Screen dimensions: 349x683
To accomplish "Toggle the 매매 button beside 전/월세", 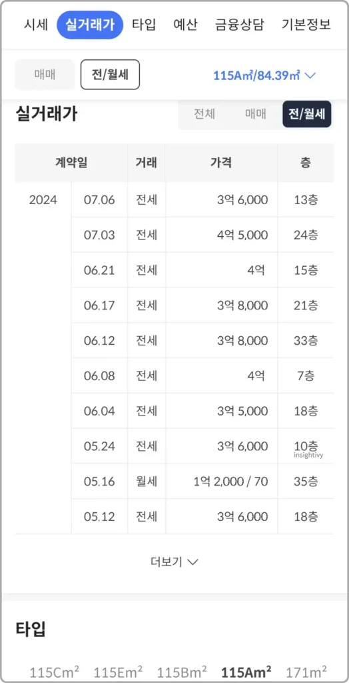I will (45, 75).
